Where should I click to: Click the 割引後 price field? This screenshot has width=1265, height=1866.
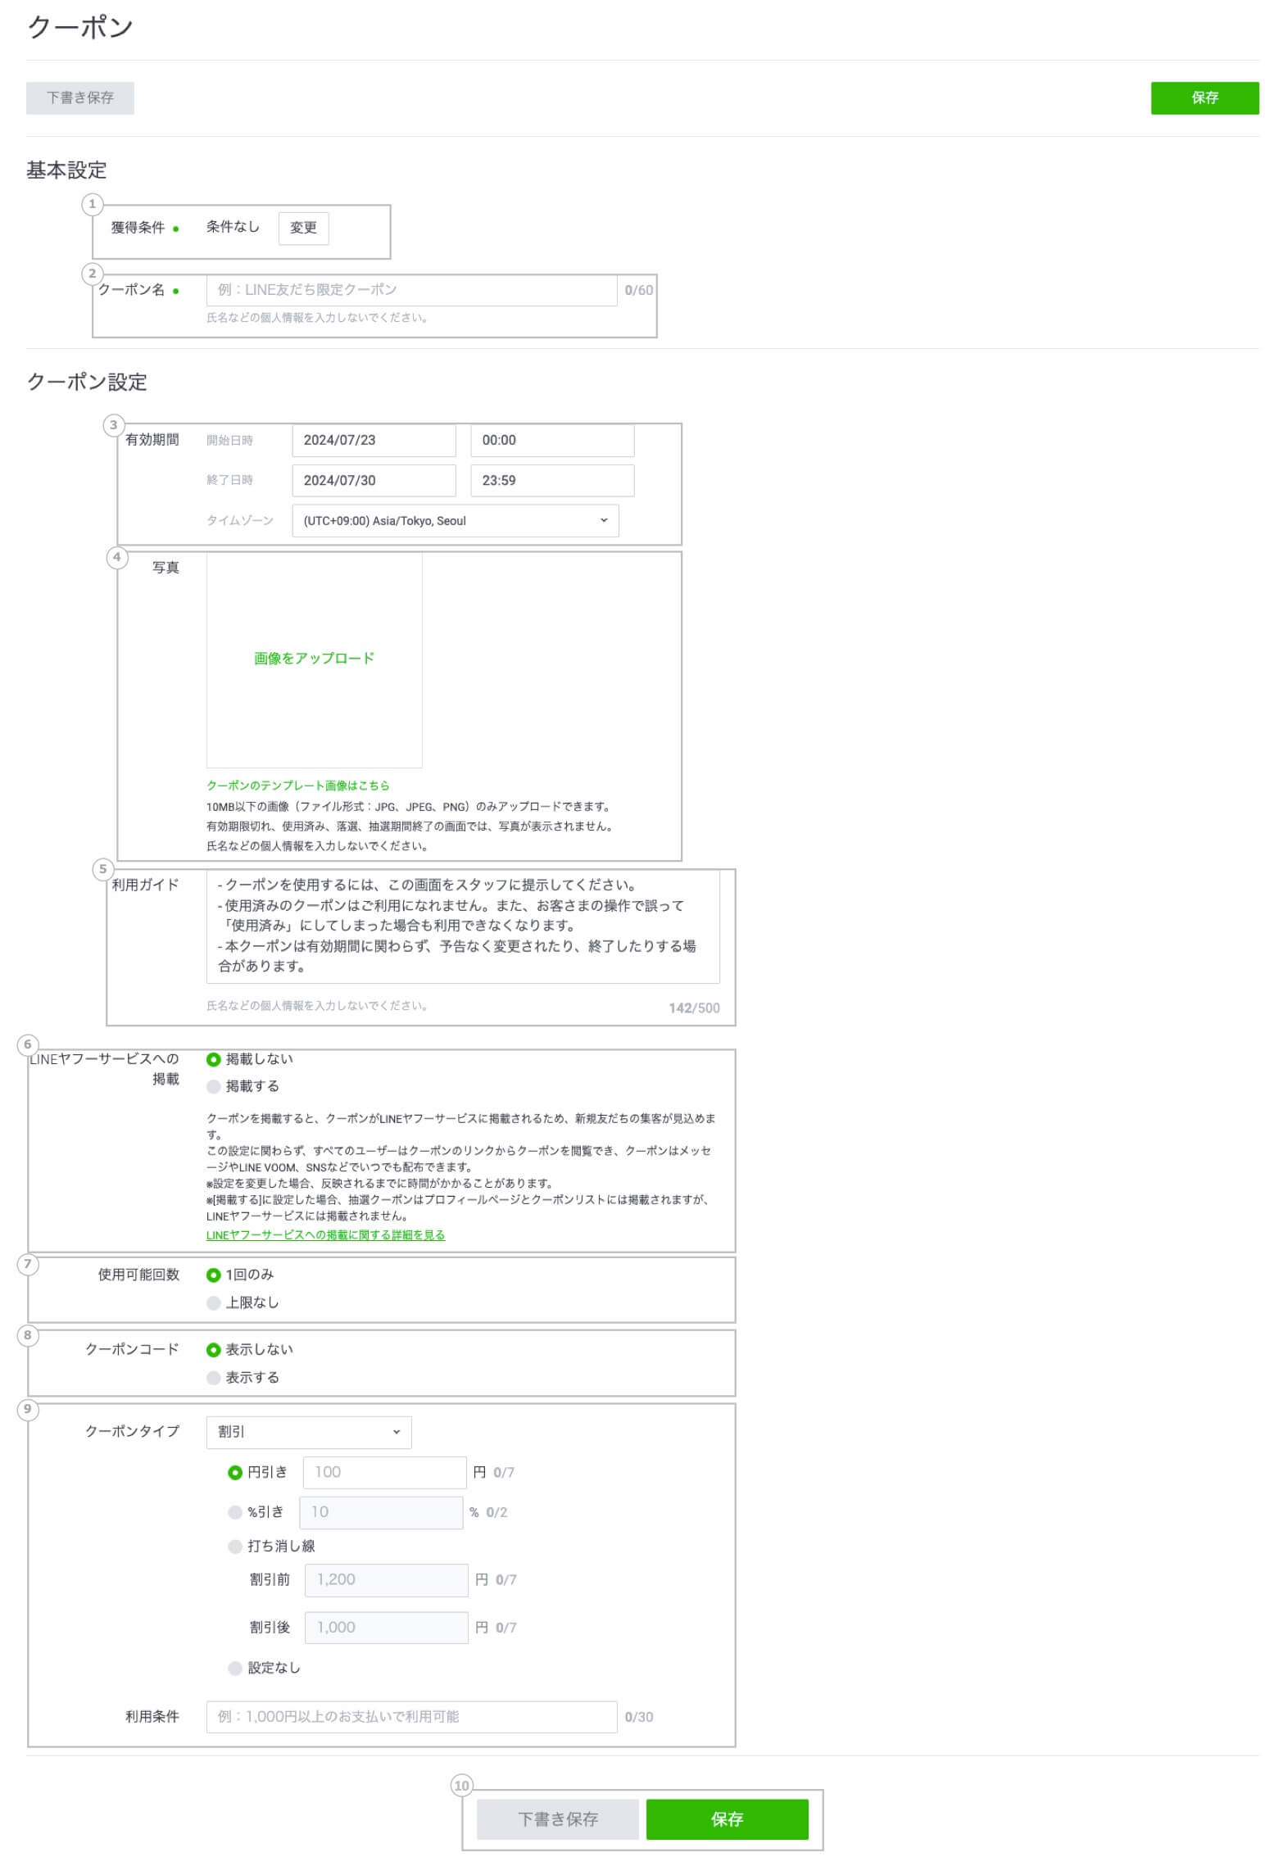tap(387, 1628)
